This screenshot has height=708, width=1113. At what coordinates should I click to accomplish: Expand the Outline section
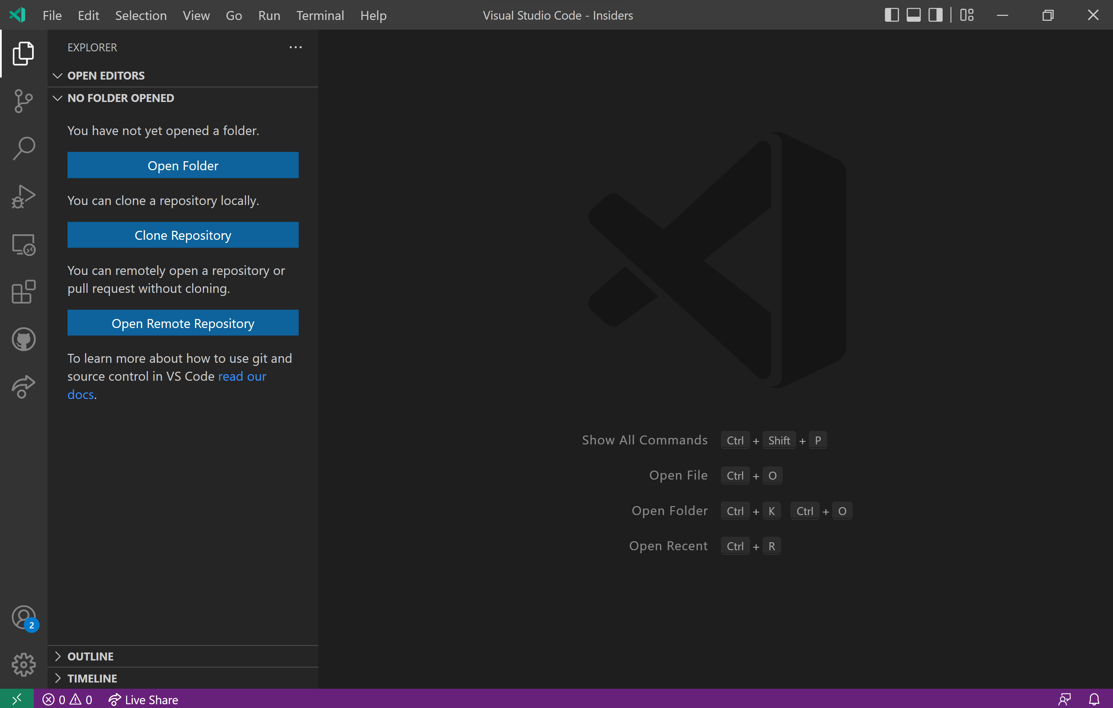(90, 656)
